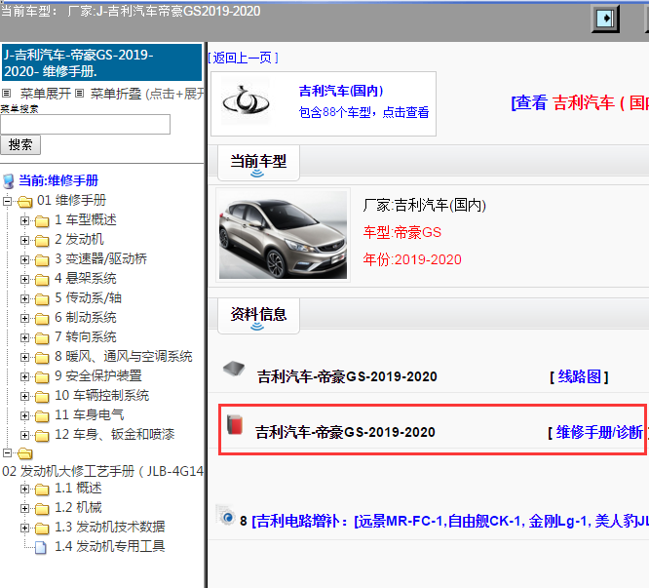Collapse the 01 维修手册 tree node

click(7, 201)
